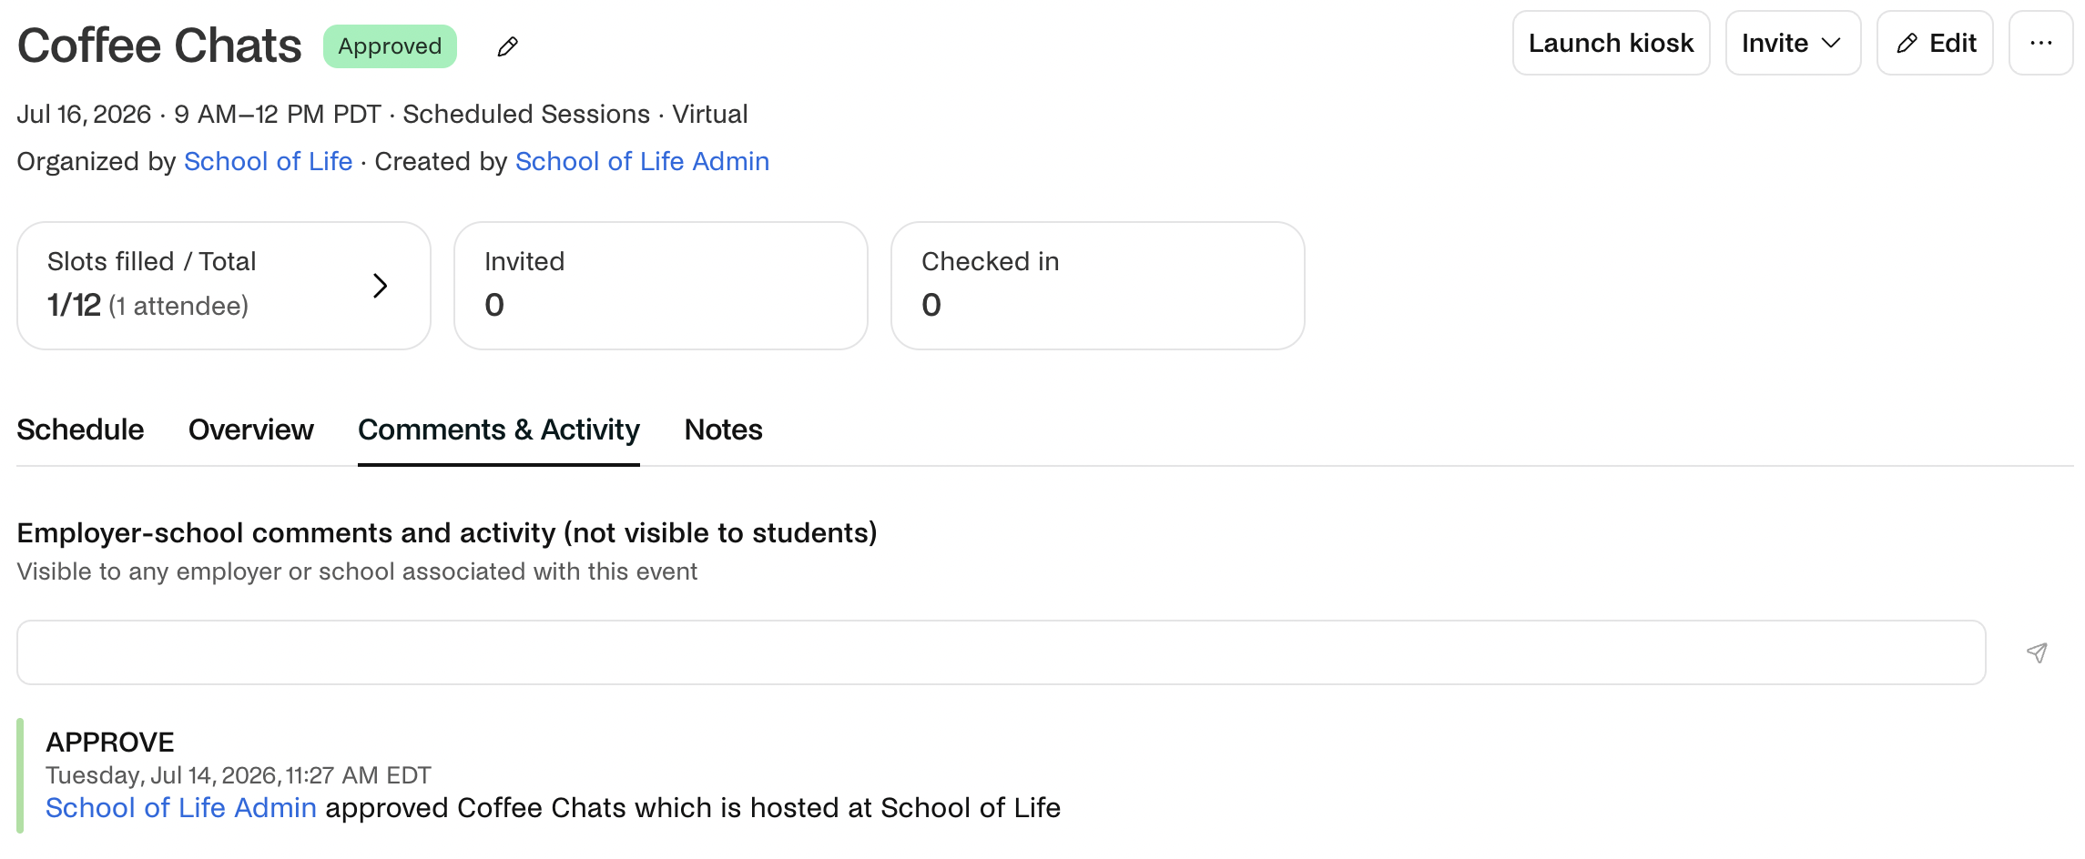Open the School of Life organizer link
Screen dimensions: 2085x859
tap(269, 161)
